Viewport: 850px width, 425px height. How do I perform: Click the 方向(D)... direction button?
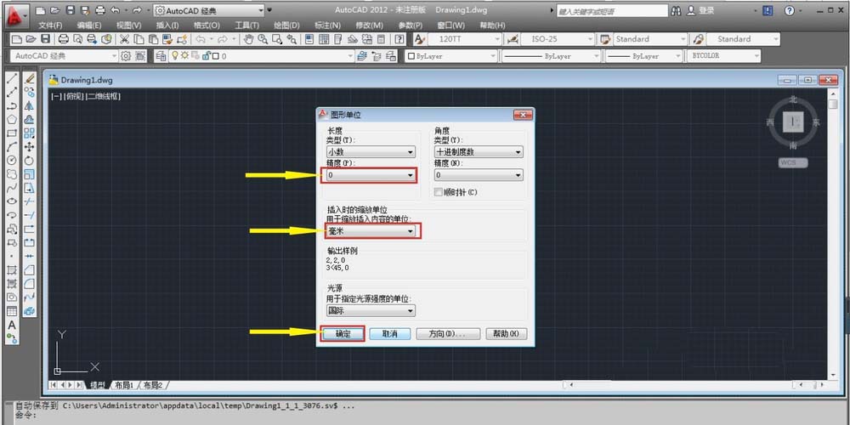click(x=448, y=334)
